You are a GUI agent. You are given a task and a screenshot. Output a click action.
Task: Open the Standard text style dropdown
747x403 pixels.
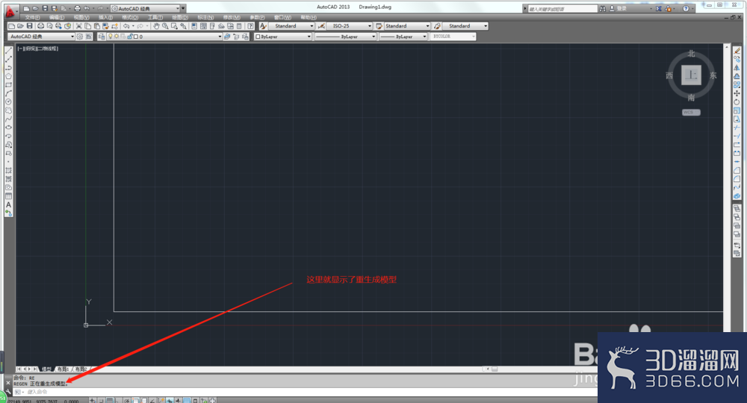pos(291,26)
